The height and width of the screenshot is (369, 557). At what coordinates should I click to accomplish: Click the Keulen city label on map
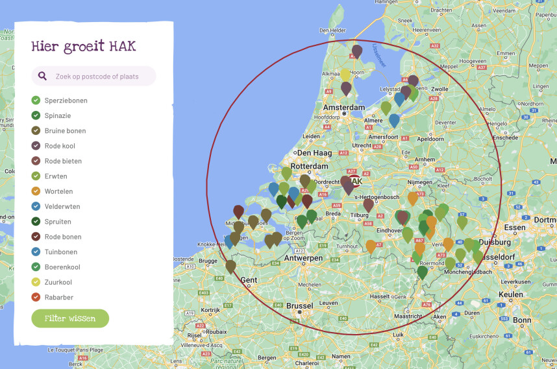511,294
